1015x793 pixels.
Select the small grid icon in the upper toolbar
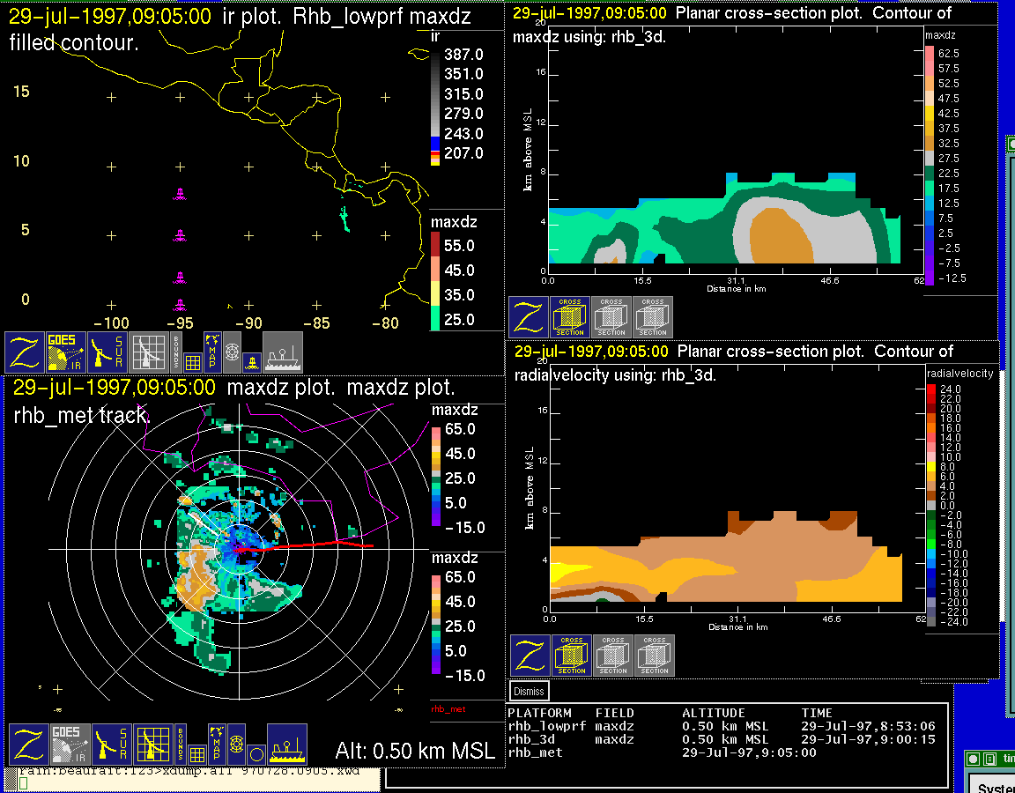193,362
